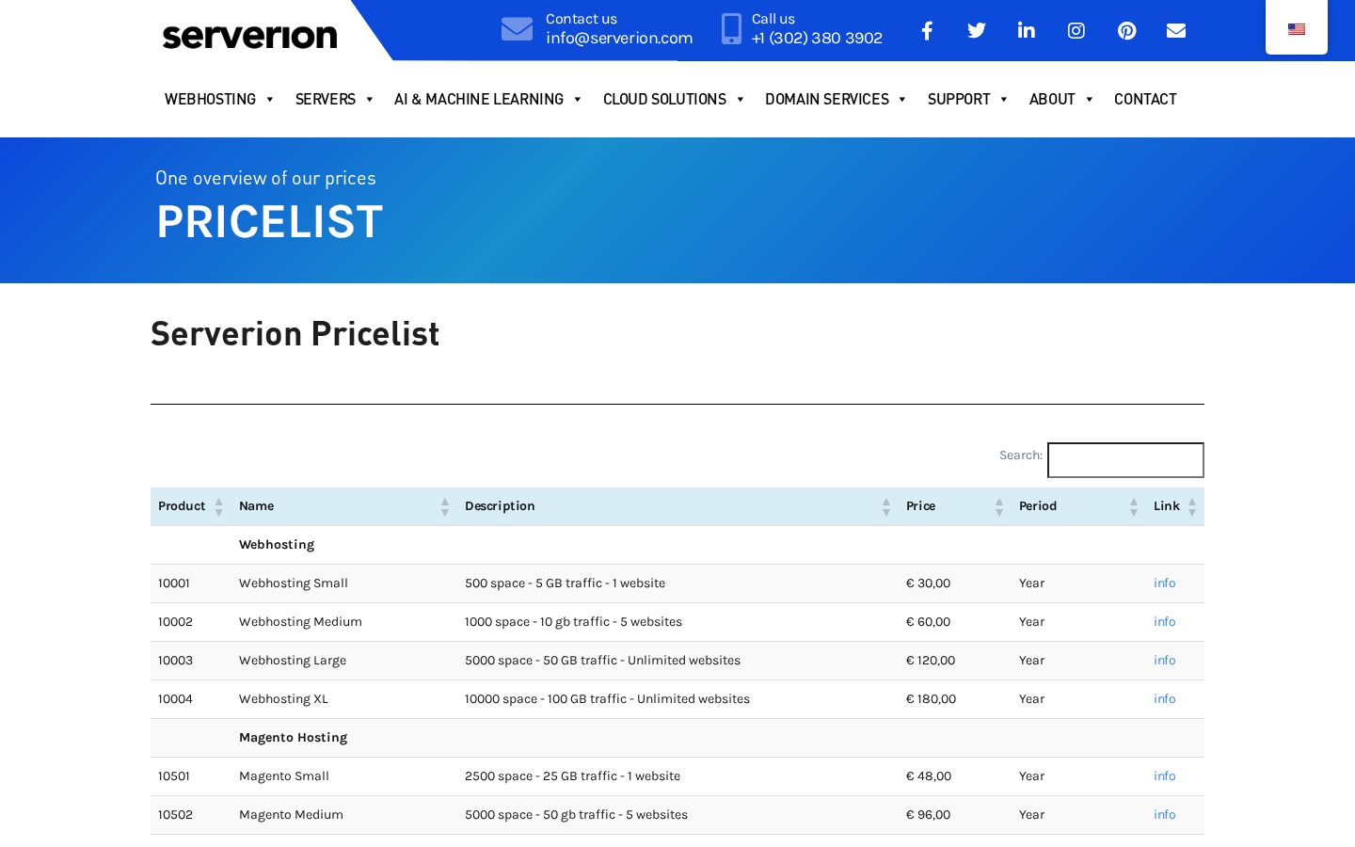Click the info@serverion.com email link

(x=619, y=39)
